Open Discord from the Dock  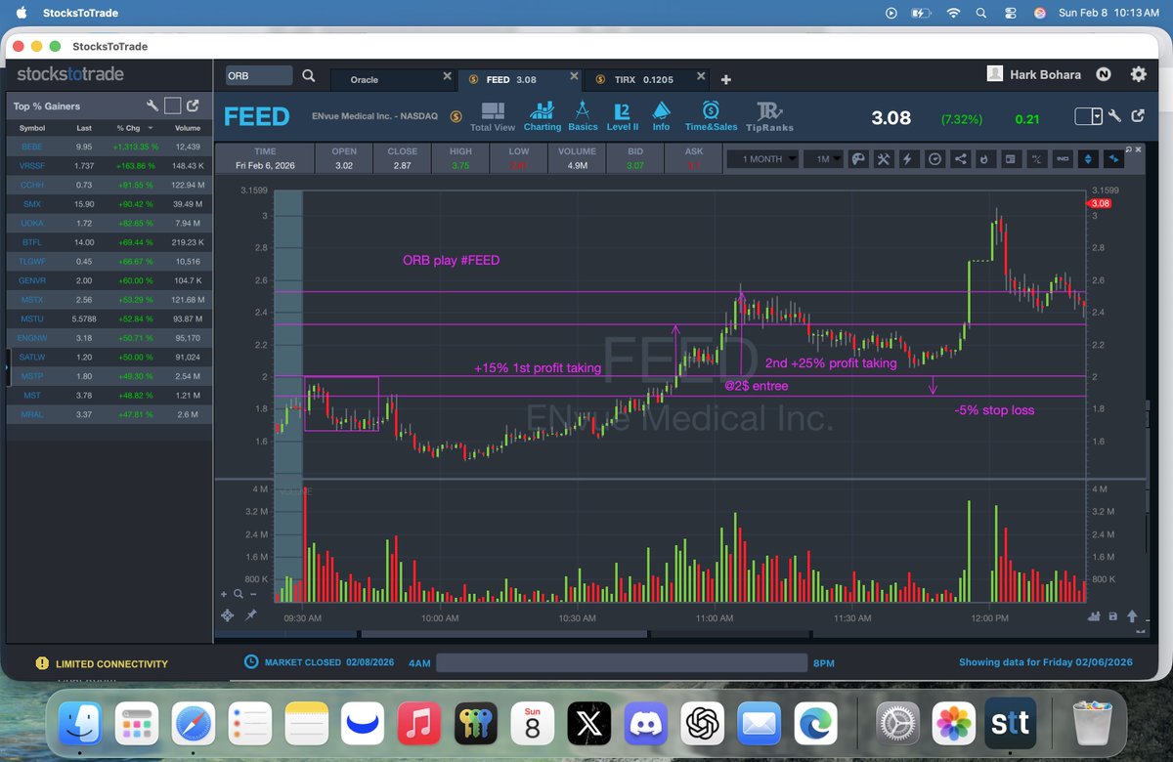pyautogui.click(x=645, y=724)
